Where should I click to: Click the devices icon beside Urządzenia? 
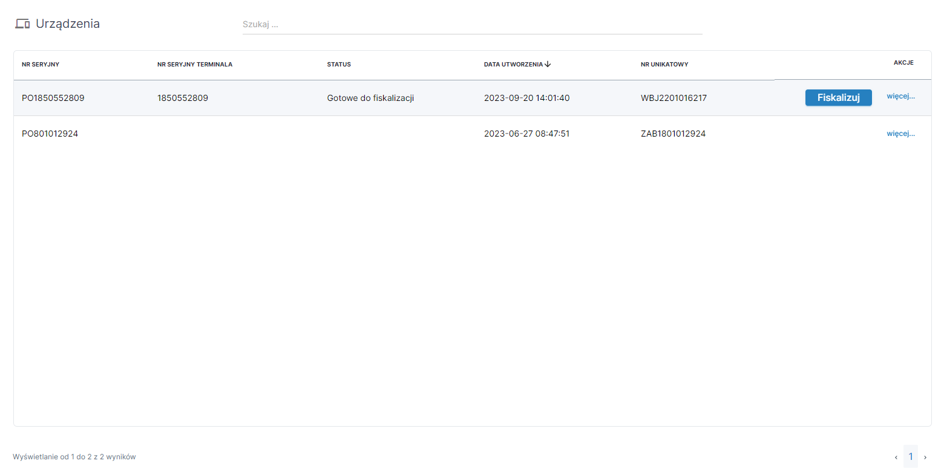coord(22,24)
